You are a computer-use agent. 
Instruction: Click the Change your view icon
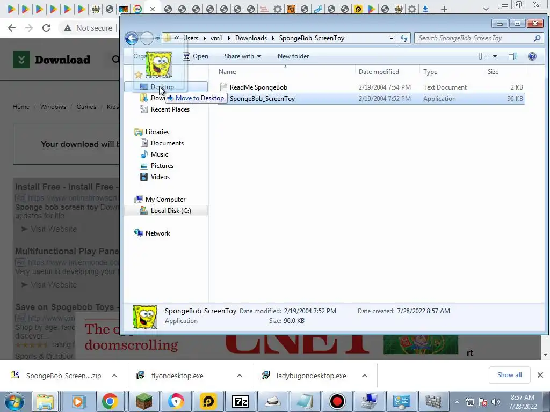483,56
